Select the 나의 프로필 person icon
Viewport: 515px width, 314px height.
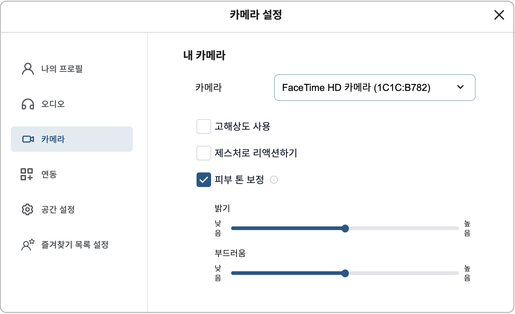tap(28, 69)
